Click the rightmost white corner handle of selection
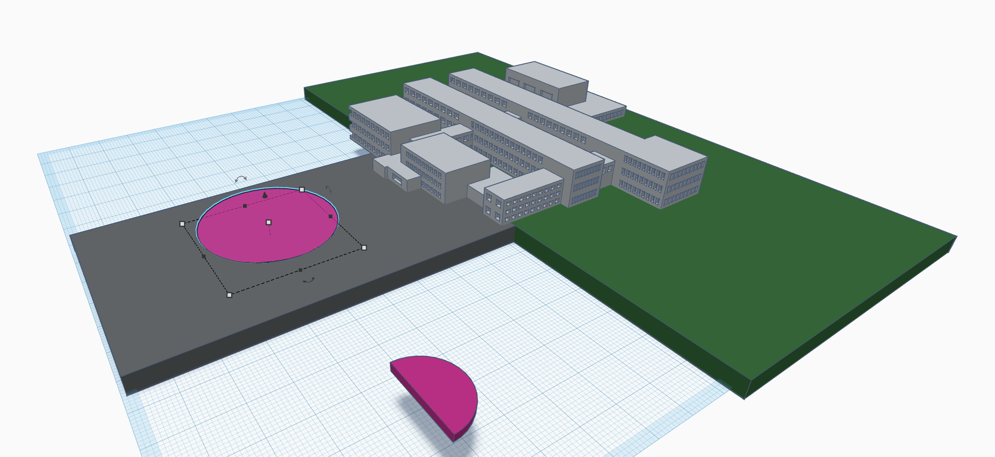995x457 pixels. point(364,248)
